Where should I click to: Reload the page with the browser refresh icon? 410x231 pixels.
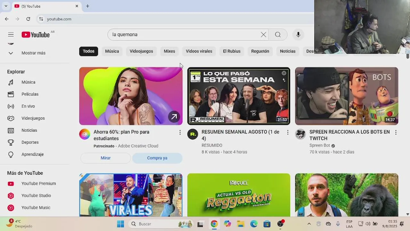coord(28,19)
